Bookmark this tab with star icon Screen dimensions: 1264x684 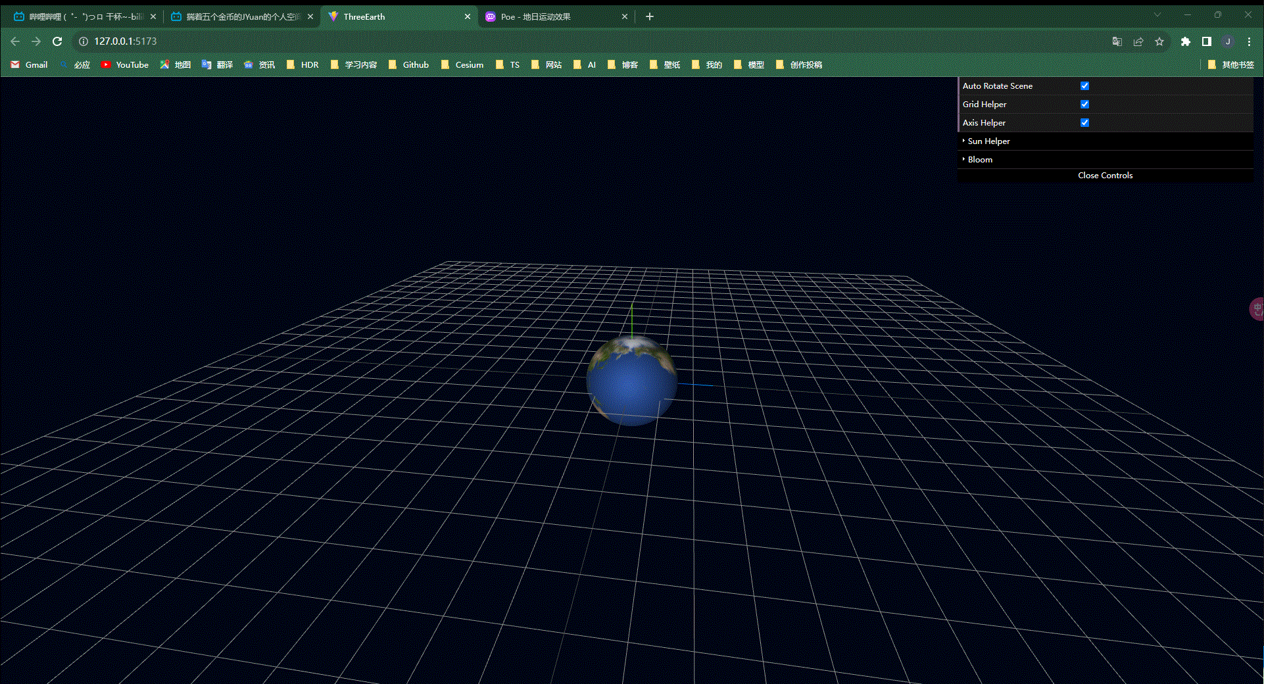pos(1159,41)
